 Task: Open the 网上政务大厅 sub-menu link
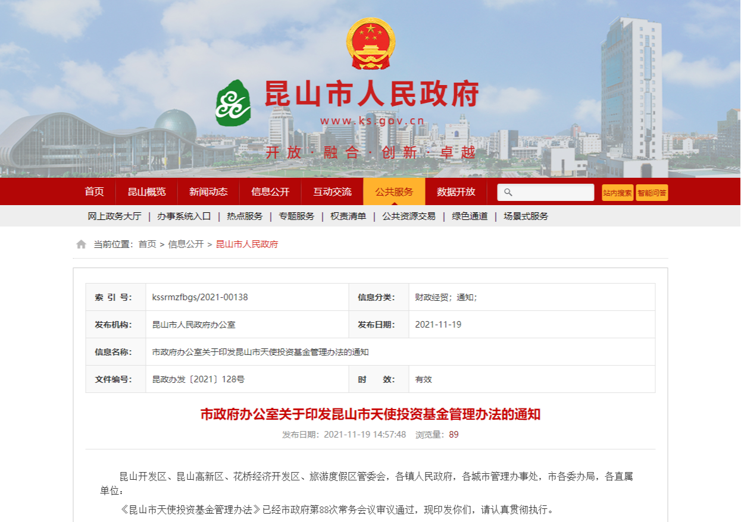(114, 216)
